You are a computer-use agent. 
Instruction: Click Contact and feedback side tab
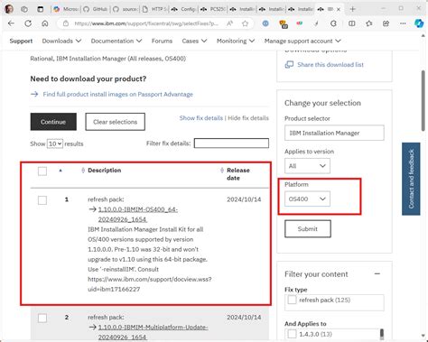(411, 179)
